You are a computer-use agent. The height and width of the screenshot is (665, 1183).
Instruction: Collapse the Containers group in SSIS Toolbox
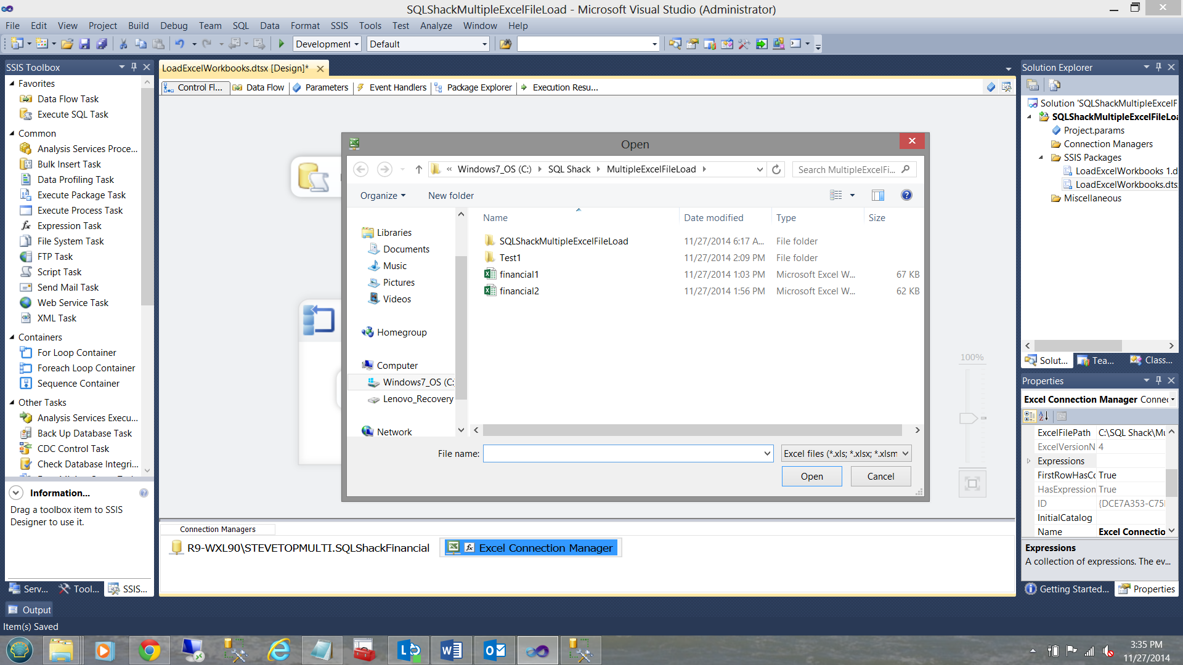[x=12, y=337]
